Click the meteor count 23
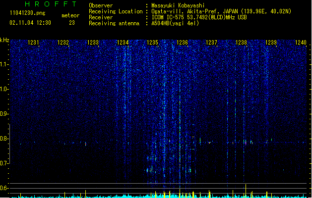Viewport: 312px width, 198px height. pos(72,23)
